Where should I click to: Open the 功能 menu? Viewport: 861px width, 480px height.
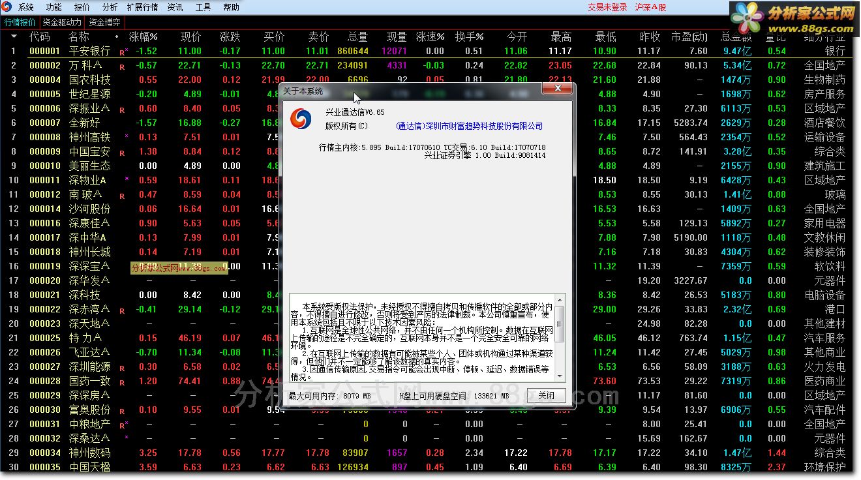(x=54, y=7)
